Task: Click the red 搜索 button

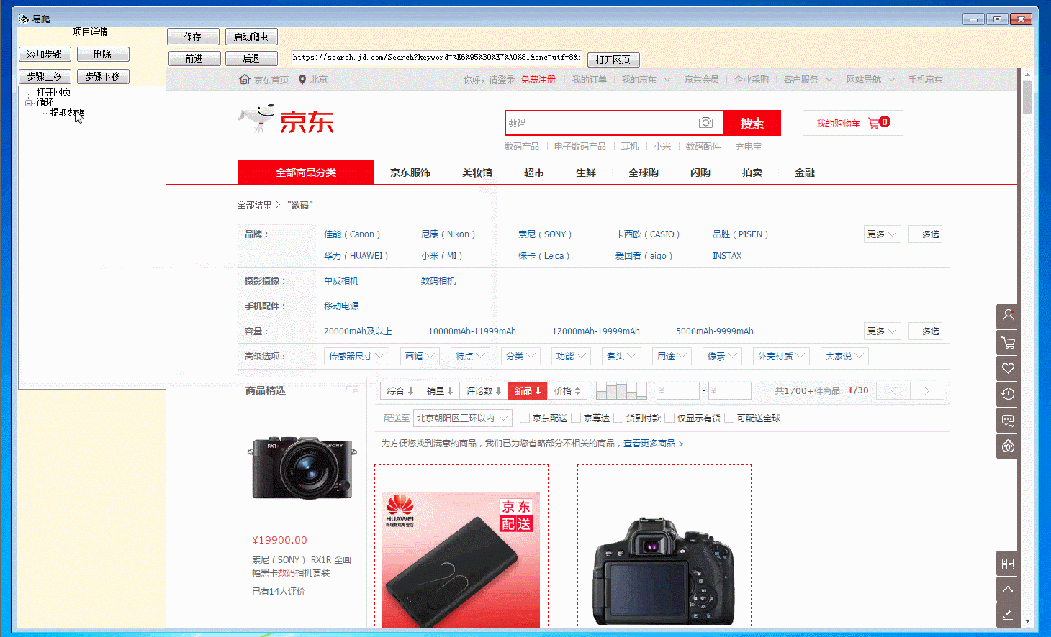Action: [x=752, y=123]
